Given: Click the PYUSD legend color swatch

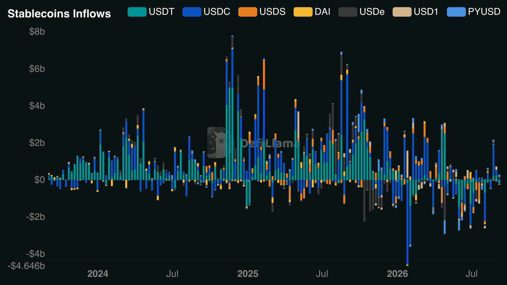Looking at the screenshot, I should tap(456, 12).
